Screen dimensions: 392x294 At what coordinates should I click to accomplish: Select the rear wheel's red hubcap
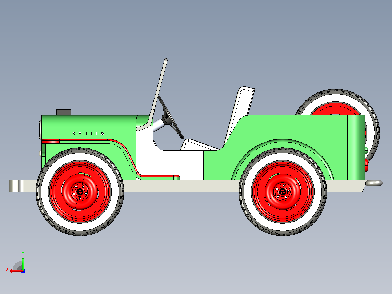click(x=283, y=192)
